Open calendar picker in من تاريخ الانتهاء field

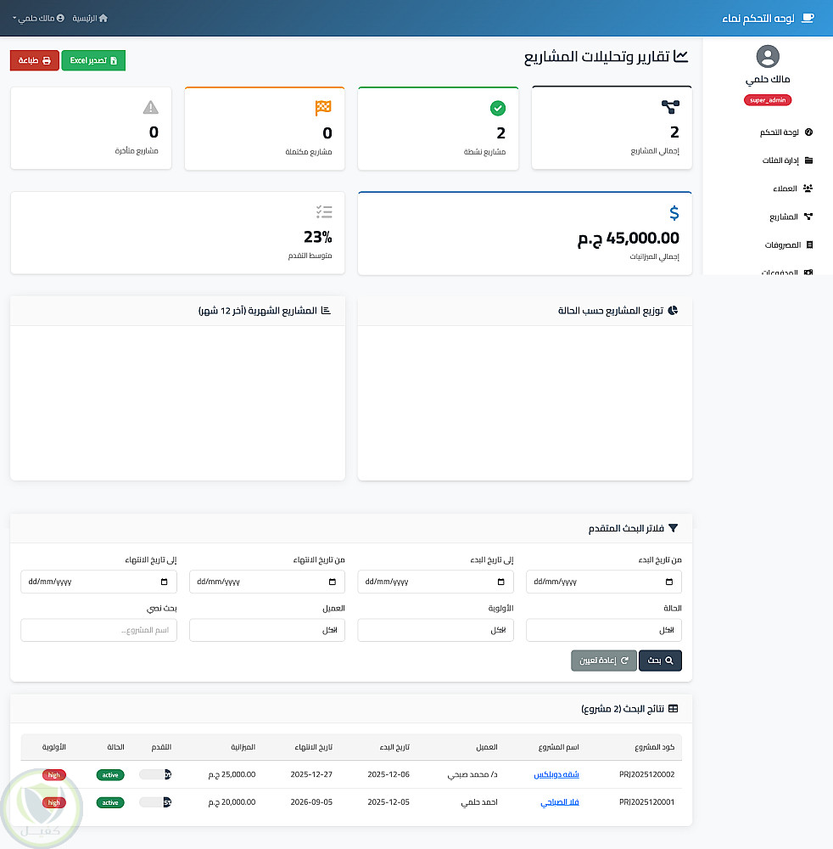[x=333, y=582]
